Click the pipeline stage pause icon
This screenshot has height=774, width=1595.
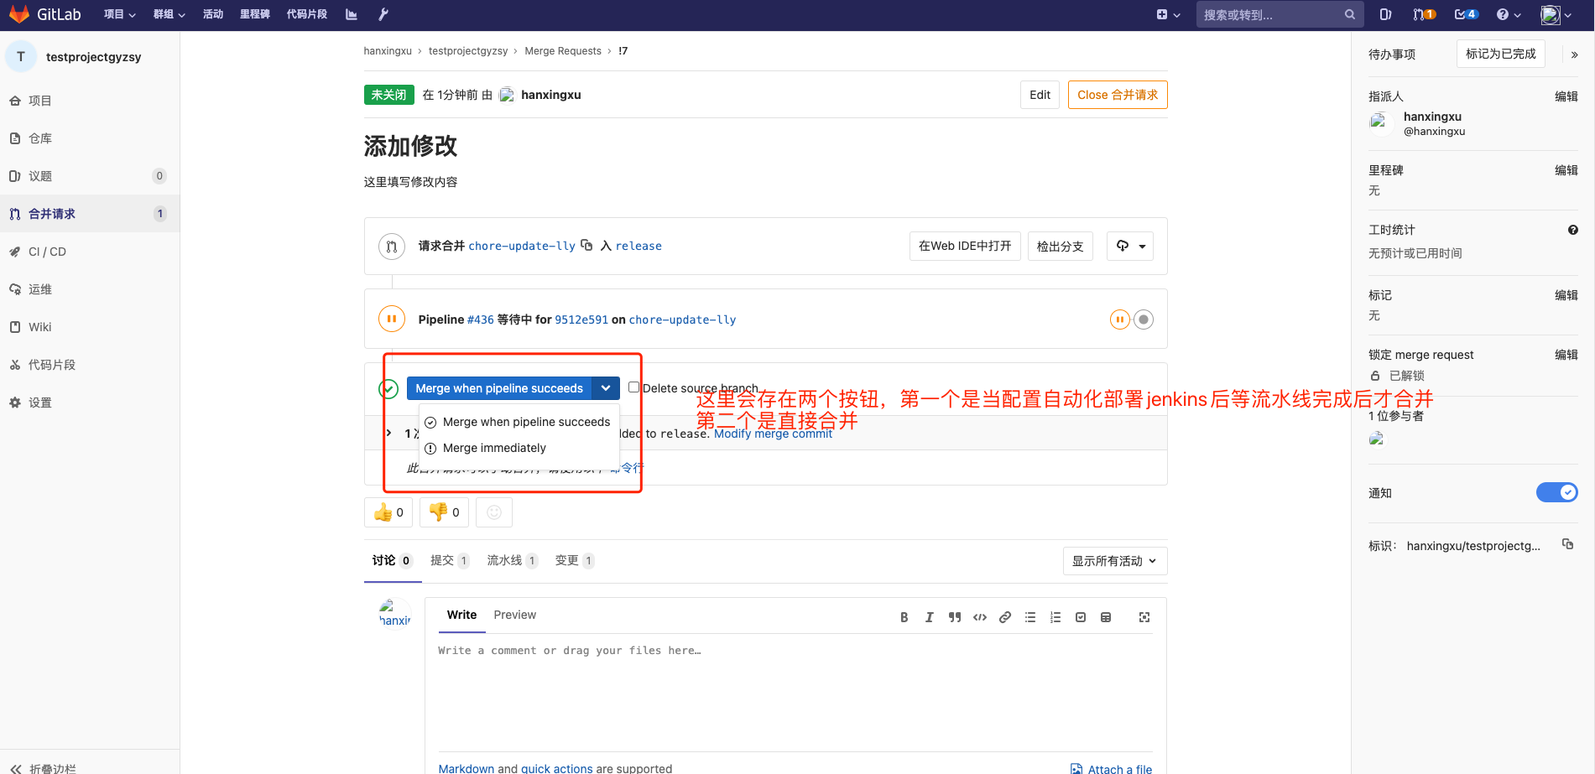coord(1119,319)
